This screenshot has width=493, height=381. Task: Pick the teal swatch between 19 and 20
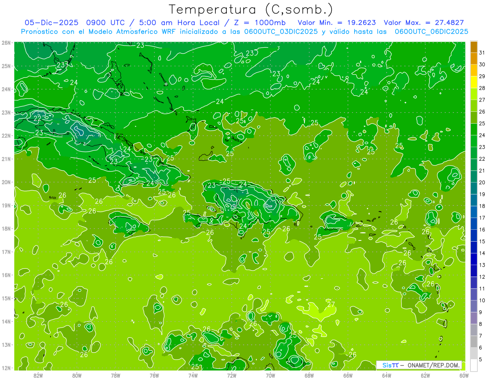pos(474,188)
